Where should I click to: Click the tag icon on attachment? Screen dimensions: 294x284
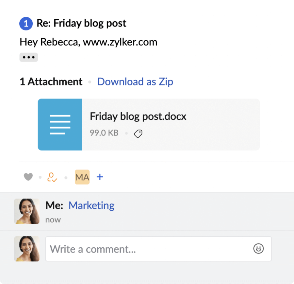pos(138,133)
